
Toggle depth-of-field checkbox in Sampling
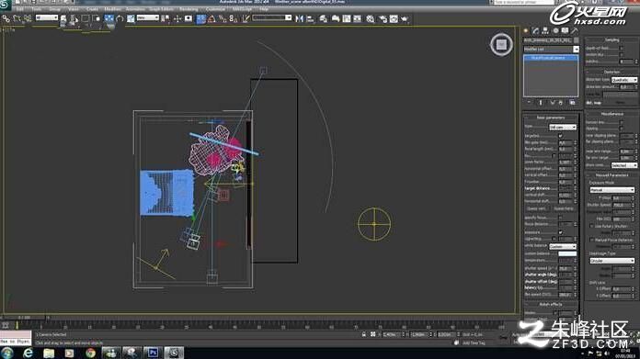(622, 48)
